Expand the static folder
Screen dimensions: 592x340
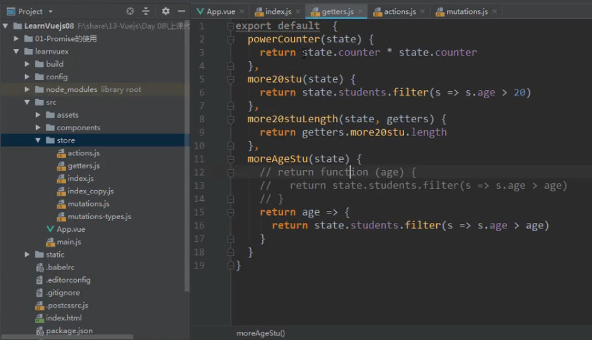[27, 254]
